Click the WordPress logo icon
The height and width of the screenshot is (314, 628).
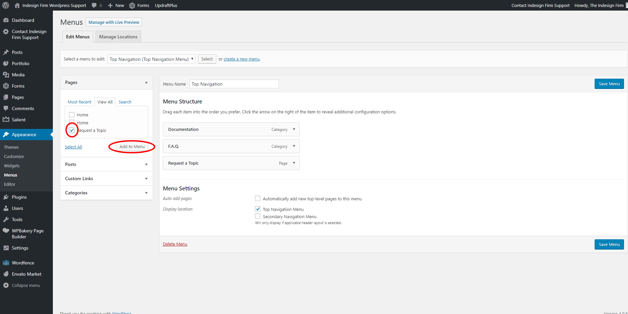[x=6, y=5]
